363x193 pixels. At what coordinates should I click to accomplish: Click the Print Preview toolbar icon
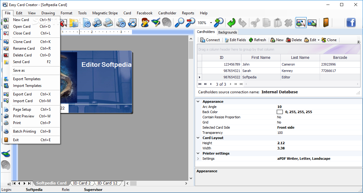point(97,23)
